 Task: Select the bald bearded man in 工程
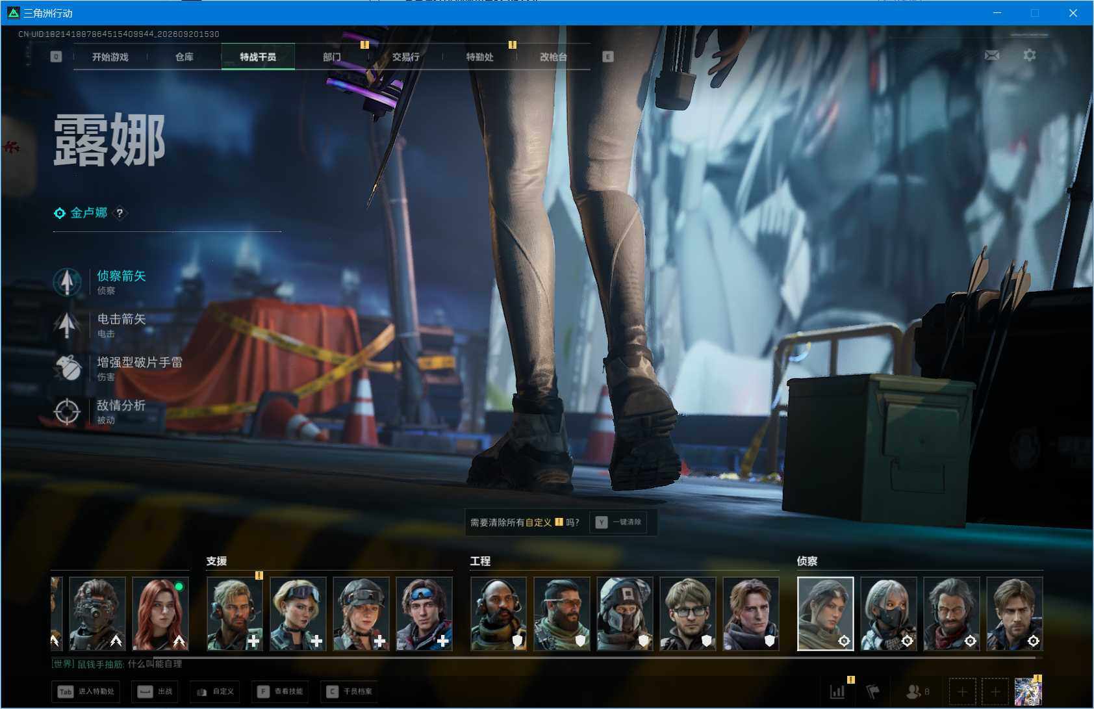499,614
